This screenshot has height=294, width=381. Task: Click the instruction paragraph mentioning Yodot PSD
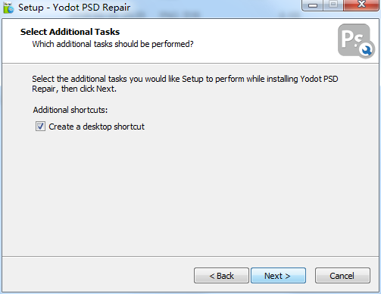[x=185, y=84]
